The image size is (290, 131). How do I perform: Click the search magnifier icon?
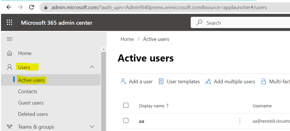[x=199, y=22]
